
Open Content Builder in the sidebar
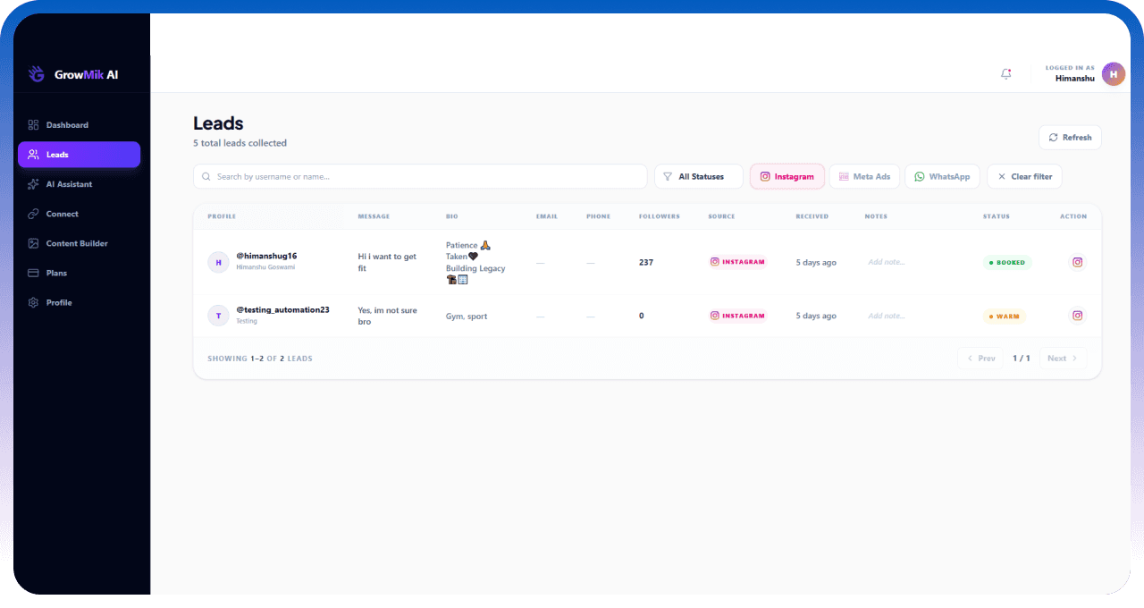click(x=79, y=243)
